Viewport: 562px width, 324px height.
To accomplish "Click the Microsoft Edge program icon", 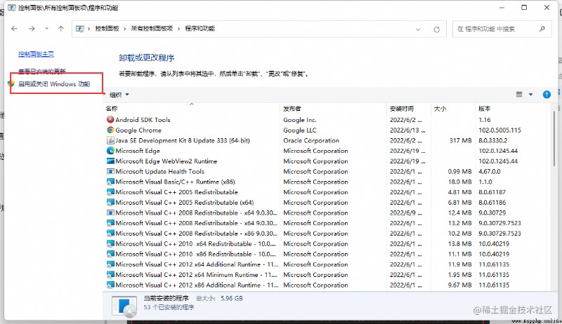I will 110,151.
